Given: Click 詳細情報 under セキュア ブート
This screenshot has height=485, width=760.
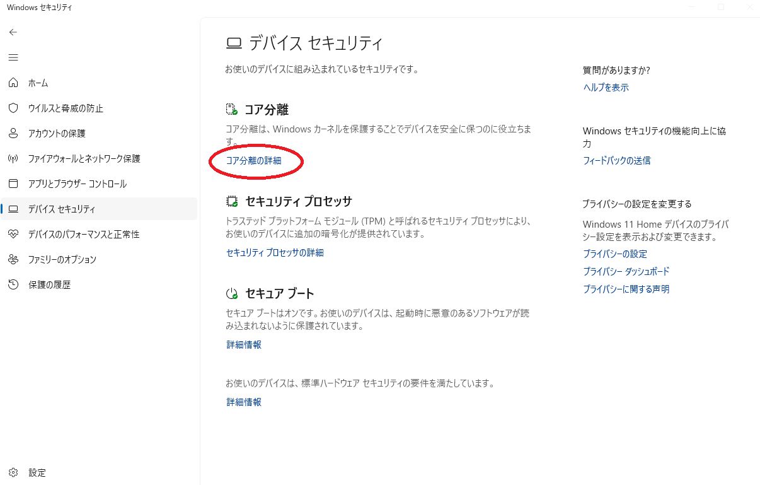Looking at the screenshot, I should (243, 344).
